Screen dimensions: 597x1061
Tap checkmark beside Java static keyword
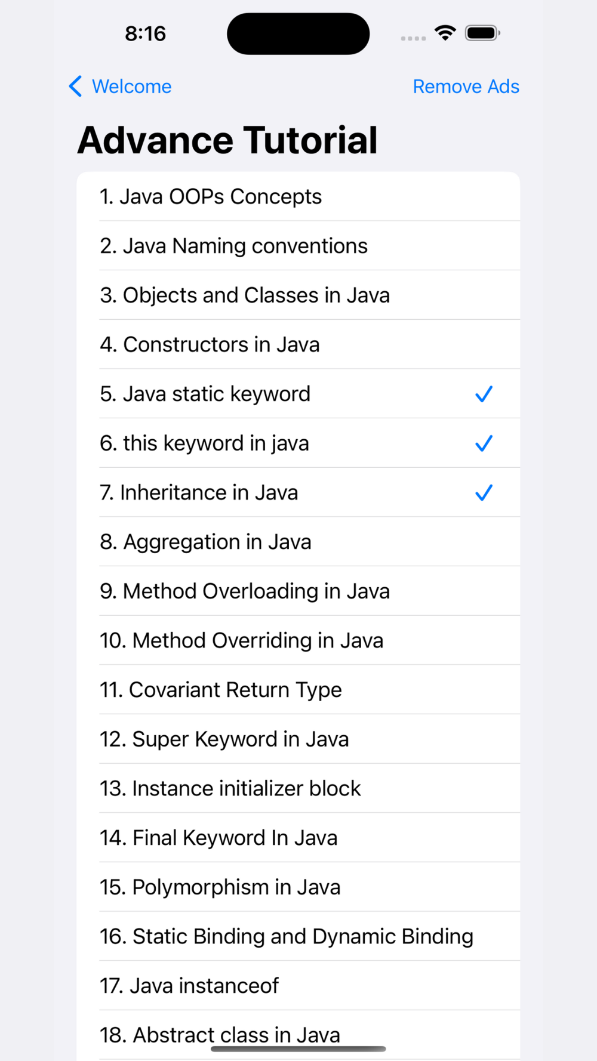point(484,394)
